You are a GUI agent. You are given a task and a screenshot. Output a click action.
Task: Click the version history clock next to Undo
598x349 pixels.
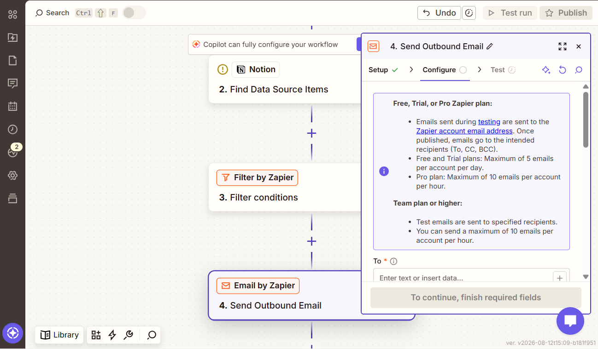tap(469, 13)
